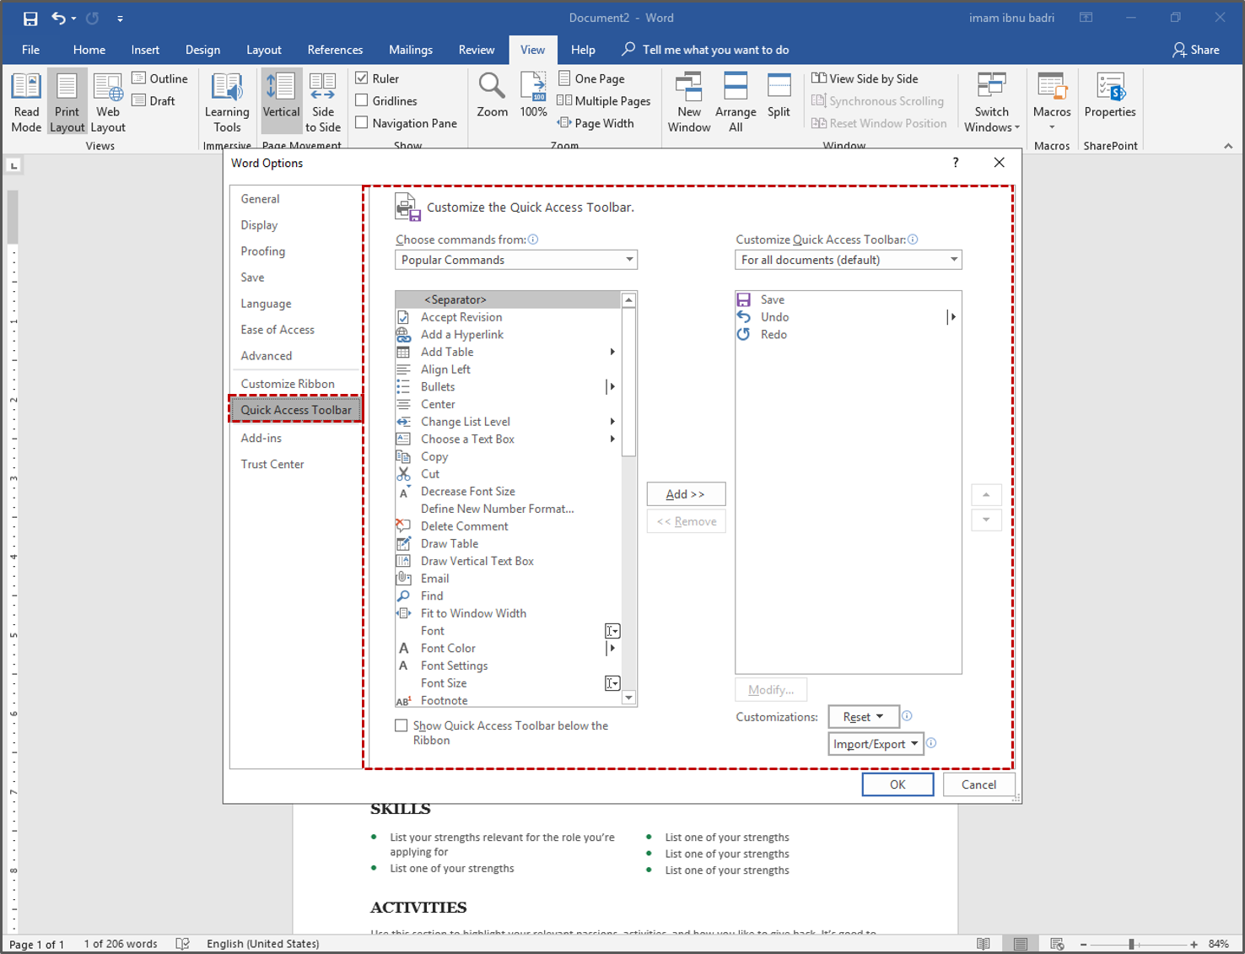This screenshot has height=954, width=1245.
Task: Click the Read Mode icon in the status bar
Action: (x=984, y=944)
